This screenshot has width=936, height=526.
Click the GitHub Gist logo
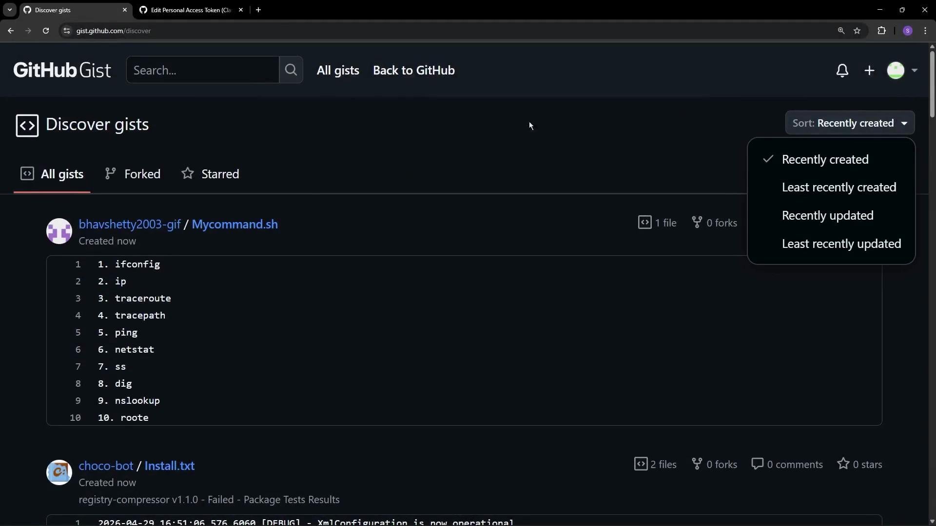(x=62, y=70)
